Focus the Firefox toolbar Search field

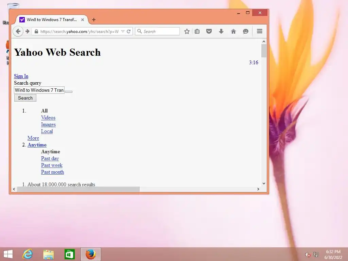pos(157,31)
